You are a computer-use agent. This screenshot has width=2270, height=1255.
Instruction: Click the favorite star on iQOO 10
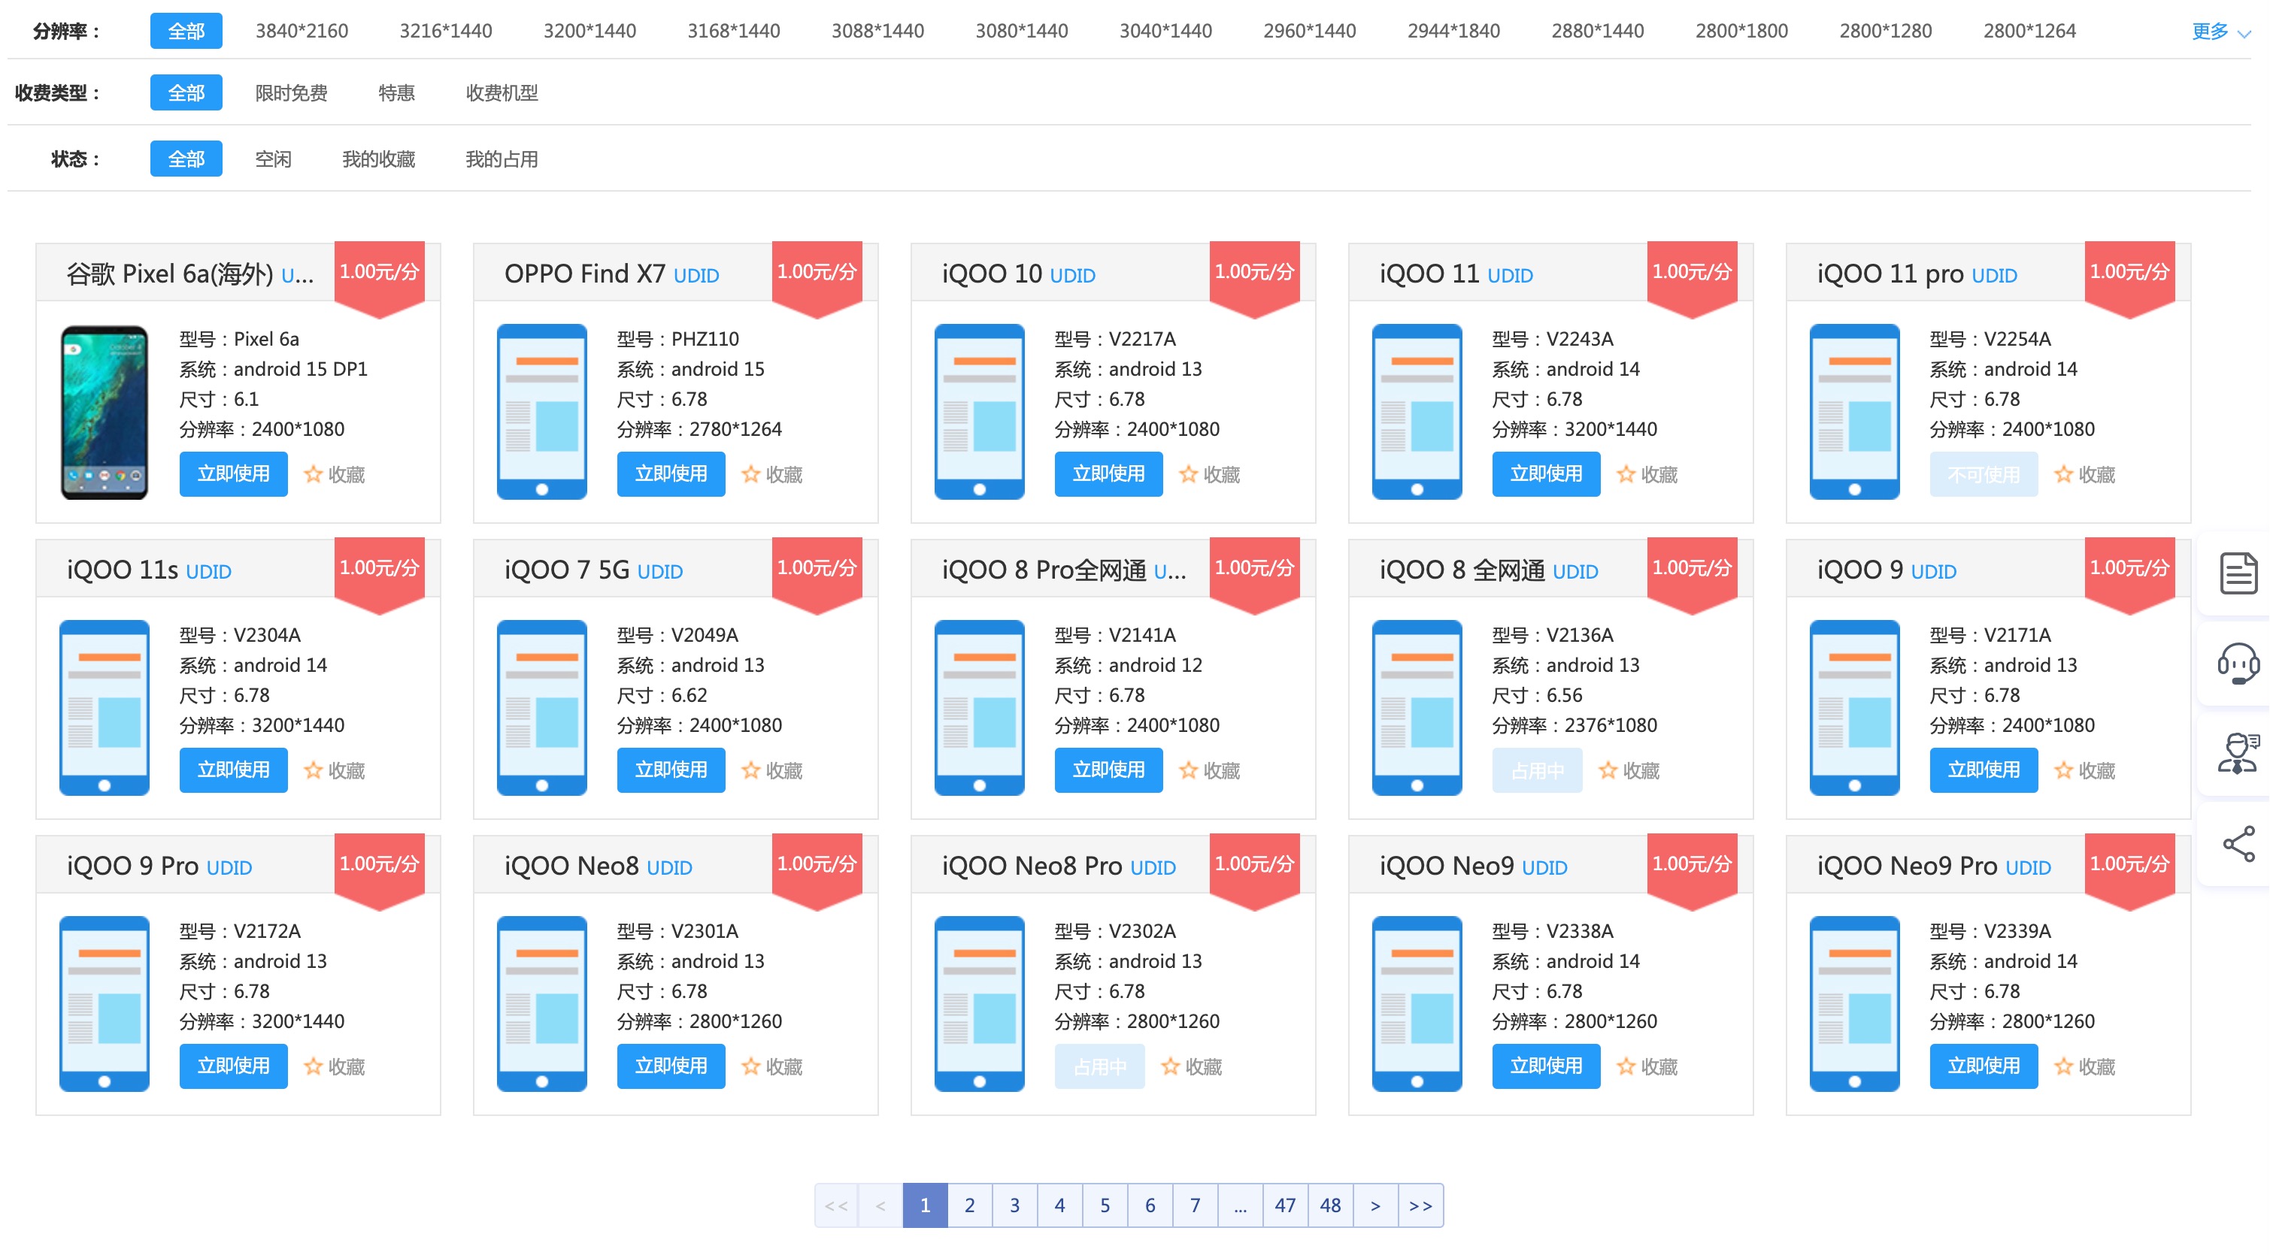point(1189,475)
